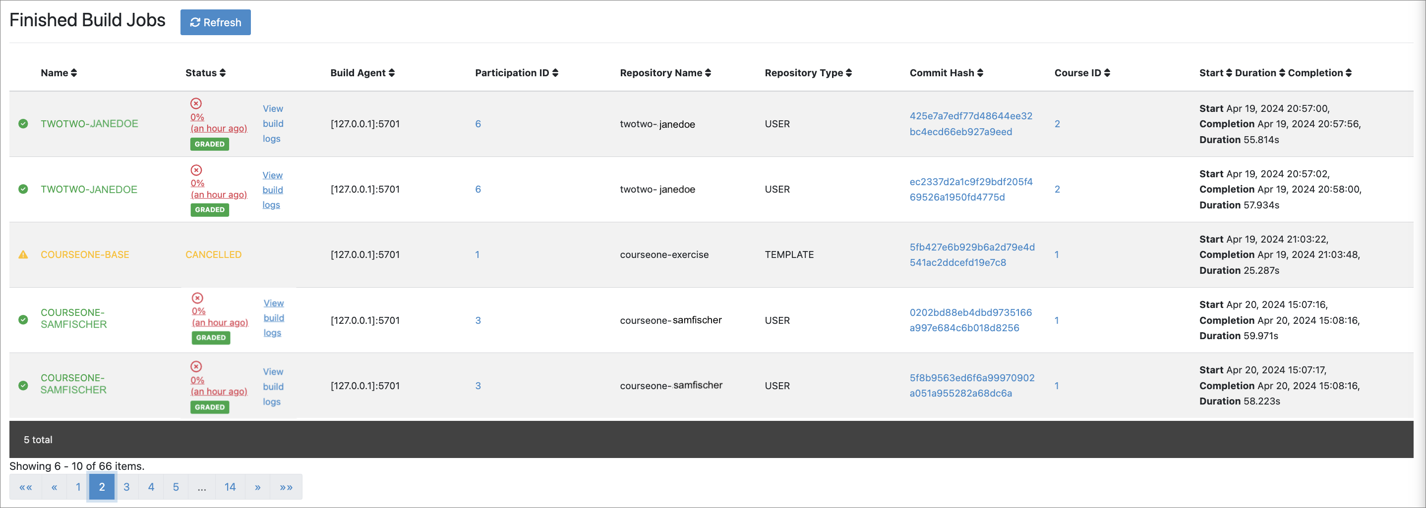Go to the last page with »»
This screenshot has width=1426, height=508.
click(286, 487)
